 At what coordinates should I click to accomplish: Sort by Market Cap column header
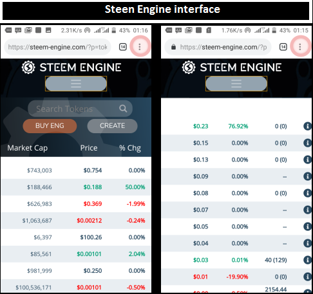coord(28,148)
